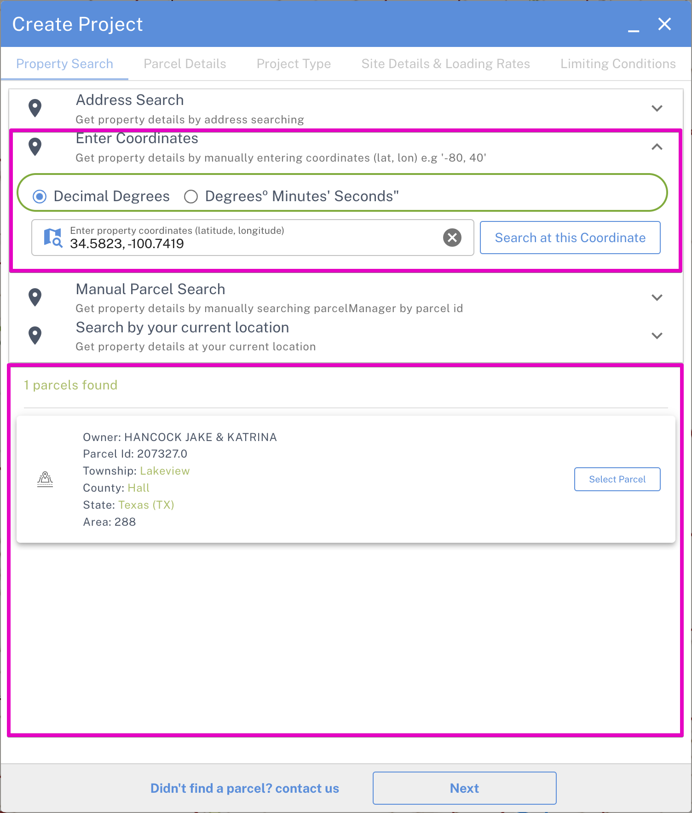Viewport: 692px width, 813px height.
Task: Go to Site Details & Loading Rates tab
Action: point(445,64)
